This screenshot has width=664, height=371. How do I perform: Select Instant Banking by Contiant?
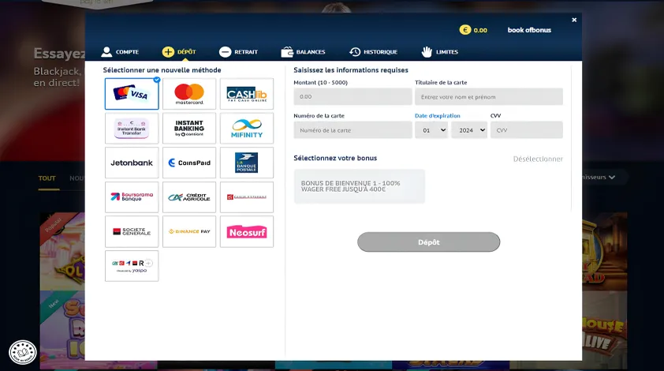(x=189, y=128)
